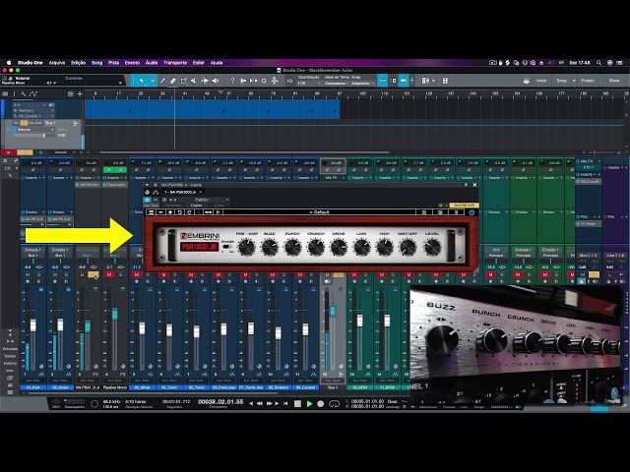Add a track with plus icon
The width and height of the screenshot is (630, 472).
(80, 94)
